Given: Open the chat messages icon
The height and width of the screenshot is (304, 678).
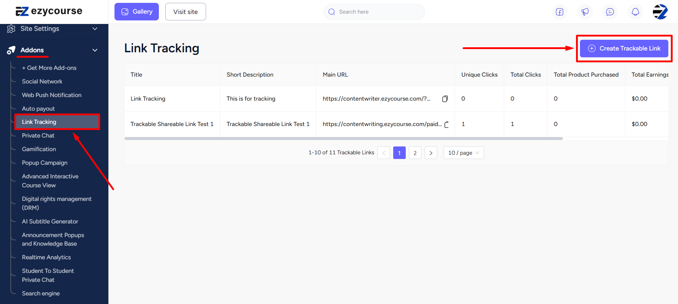Looking at the screenshot, I should pos(610,12).
